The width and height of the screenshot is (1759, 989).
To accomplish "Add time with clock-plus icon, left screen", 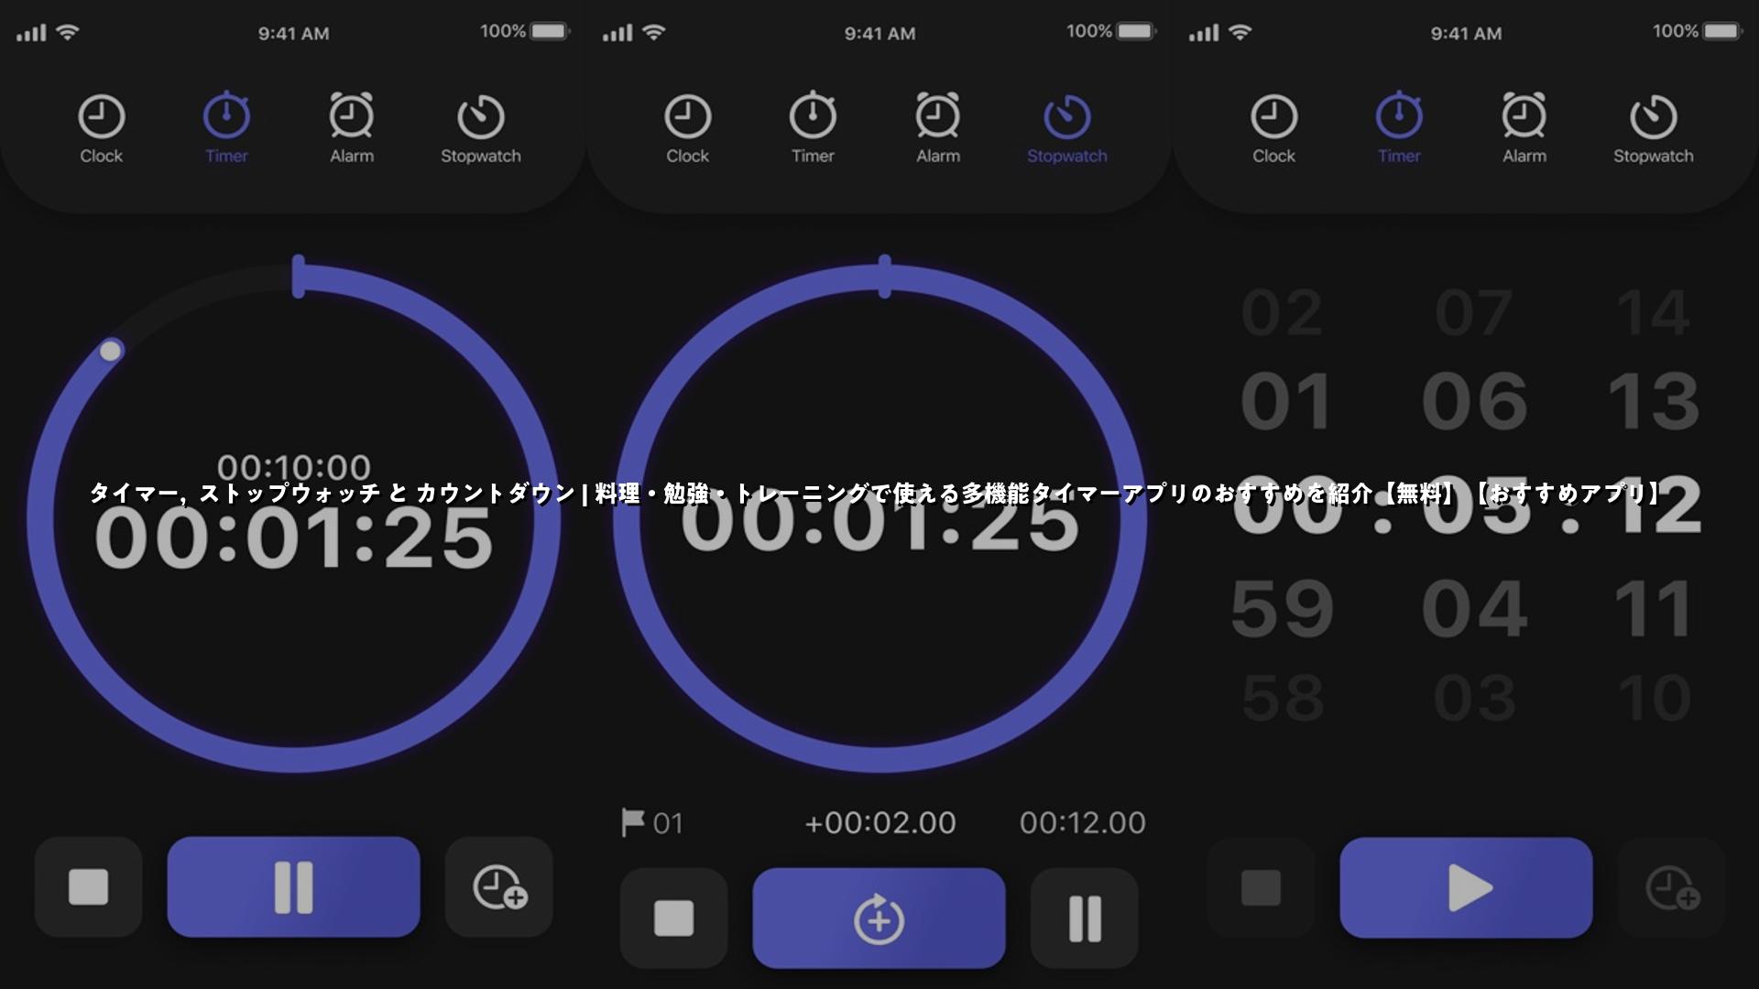I will coord(499,886).
